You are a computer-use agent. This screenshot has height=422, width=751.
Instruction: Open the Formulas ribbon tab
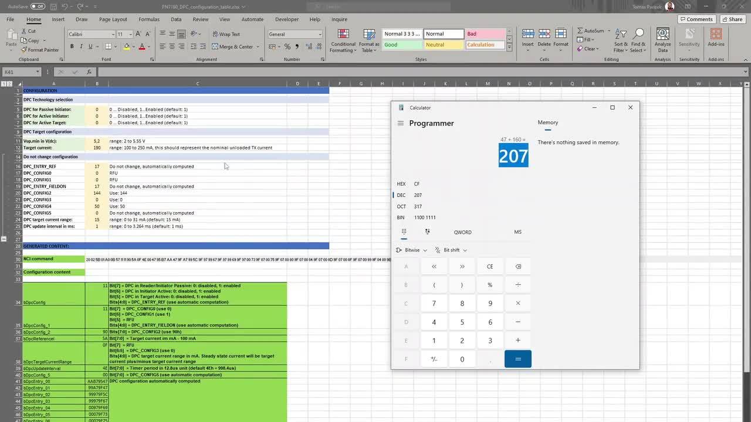tap(148, 19)
